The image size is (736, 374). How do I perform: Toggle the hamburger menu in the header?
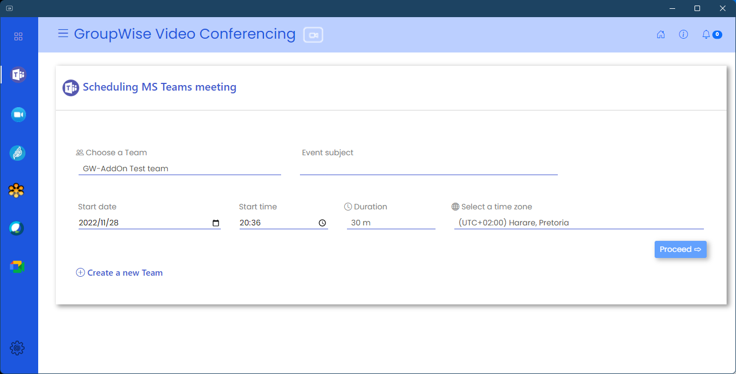(63, 34)
